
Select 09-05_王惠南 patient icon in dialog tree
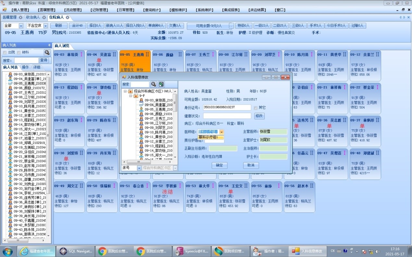coord(141,110)
